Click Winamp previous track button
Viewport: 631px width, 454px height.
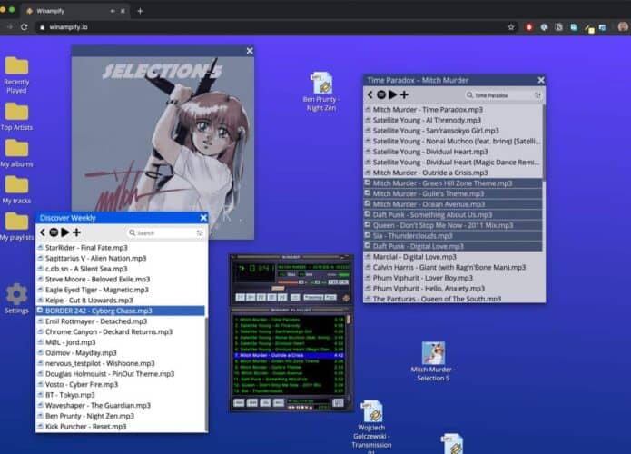tap(241, 298)
